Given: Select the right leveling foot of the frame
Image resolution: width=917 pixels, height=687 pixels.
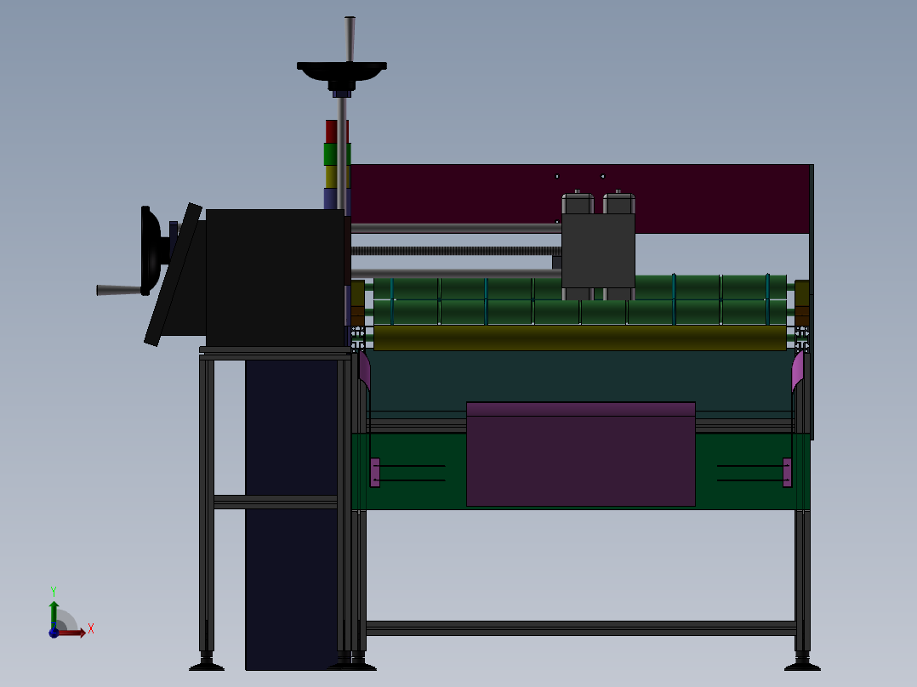Looking at the screenshot, I should click(802, 663).
